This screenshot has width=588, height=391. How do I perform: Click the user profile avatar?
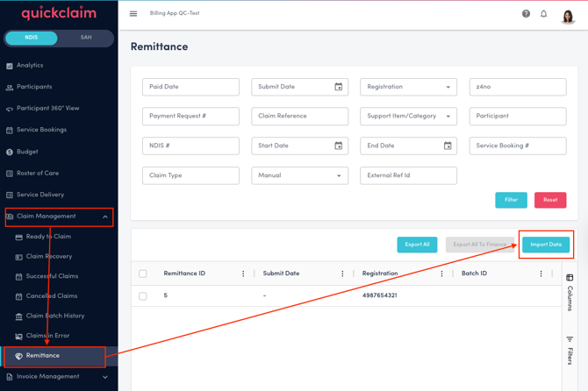tap(568, 15)
